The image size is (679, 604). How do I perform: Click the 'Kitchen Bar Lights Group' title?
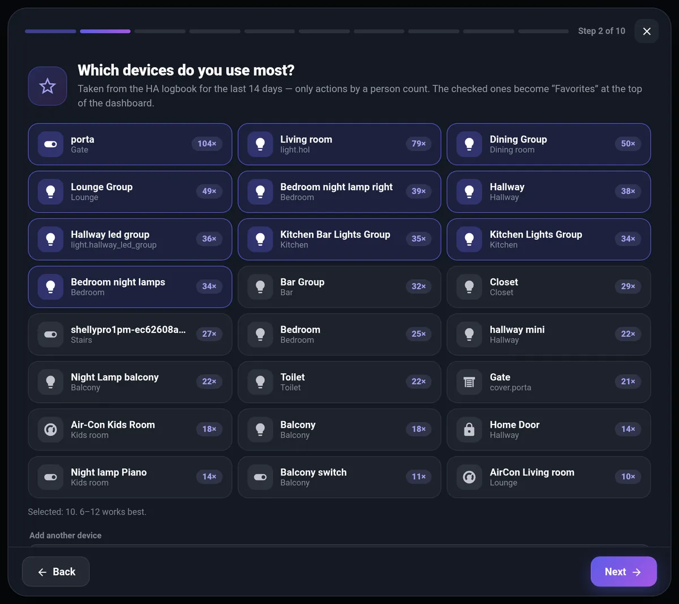point(336,234)
